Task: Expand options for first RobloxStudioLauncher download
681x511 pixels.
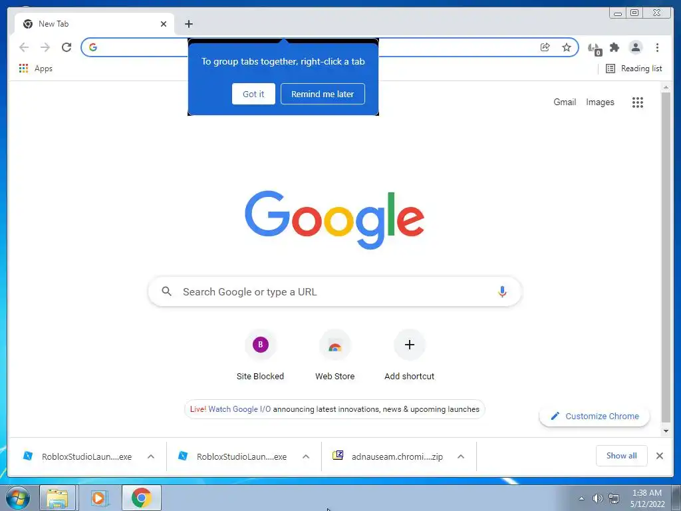Action: 151,456
